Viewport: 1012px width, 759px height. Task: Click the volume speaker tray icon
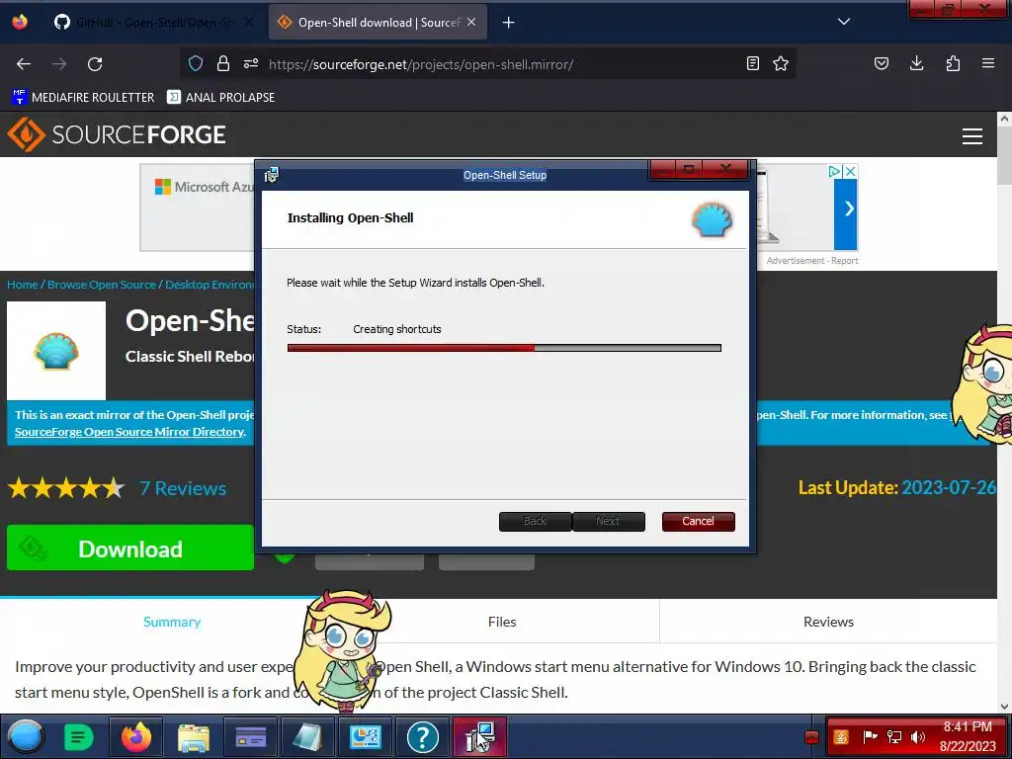[x=918, y=737]
